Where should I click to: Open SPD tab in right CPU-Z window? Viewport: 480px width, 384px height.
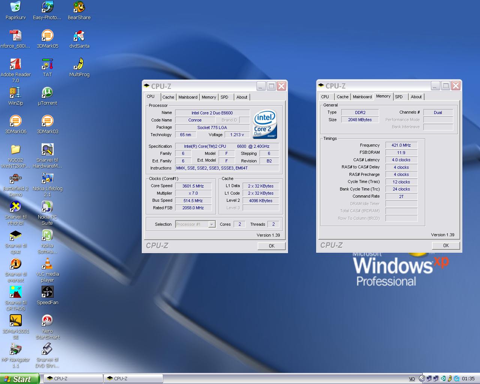(x=399, y=97)
